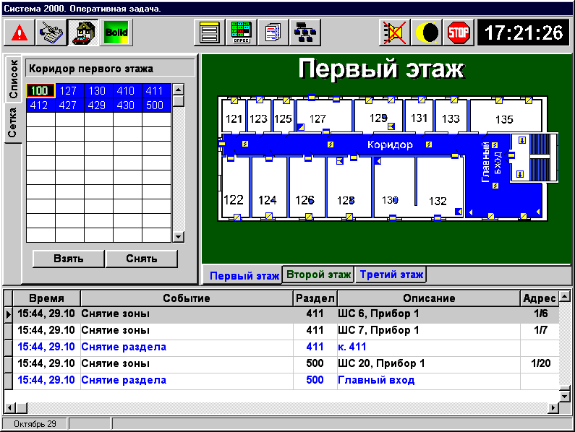Open the vertical 'Сетка' side tab
This screenshot has width=575, height=432.
[13, 124]
